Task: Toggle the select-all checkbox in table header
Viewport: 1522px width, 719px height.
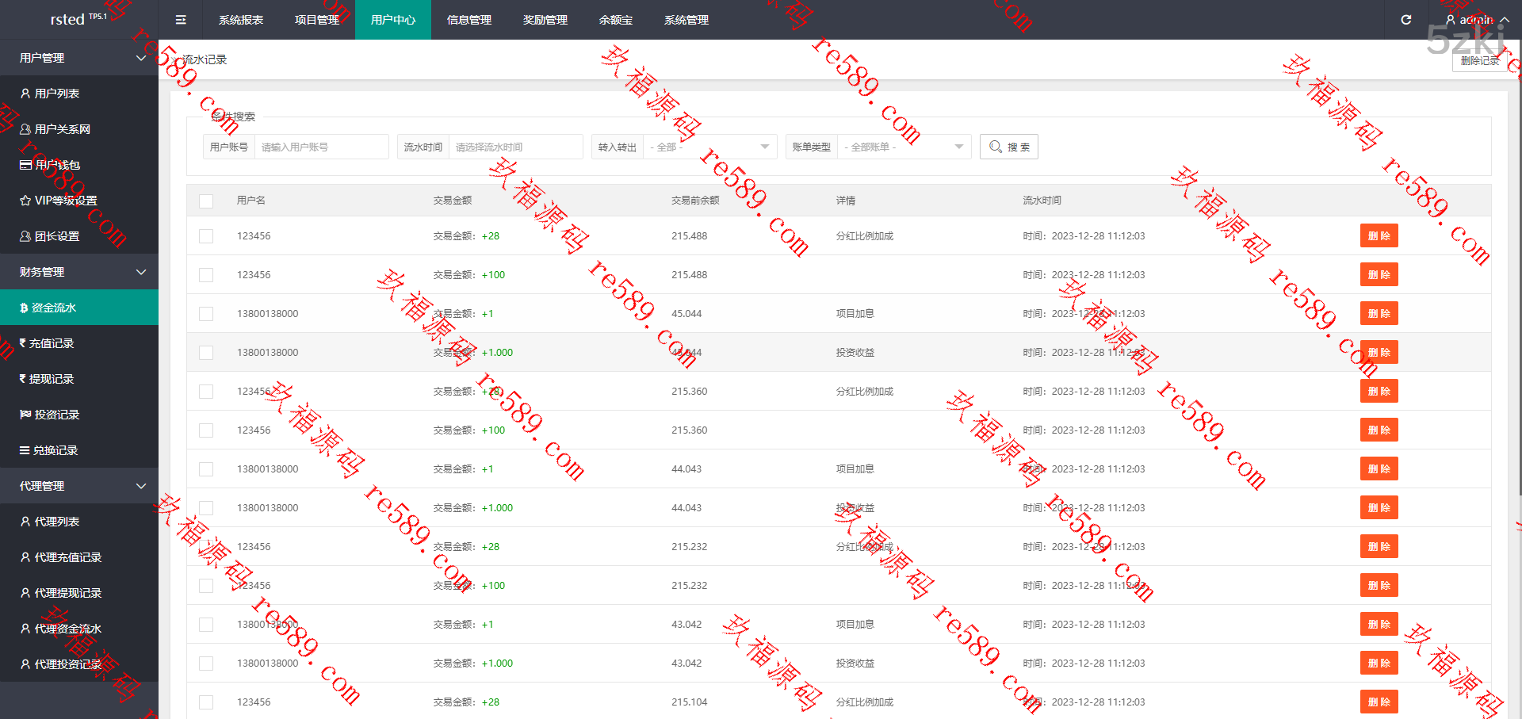Action: (206, 201)
